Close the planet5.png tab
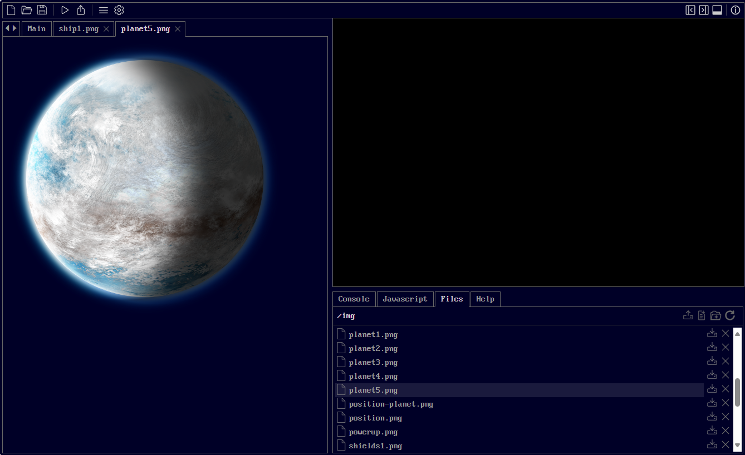 pyautogui.click(x=178, y=29)
